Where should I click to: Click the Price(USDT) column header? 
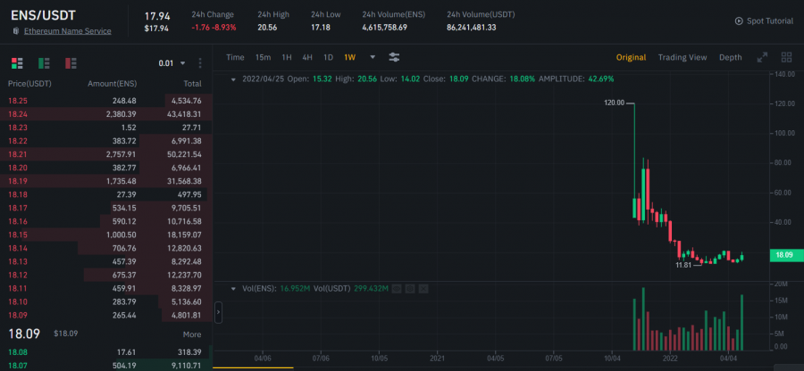tap(29, 84)
